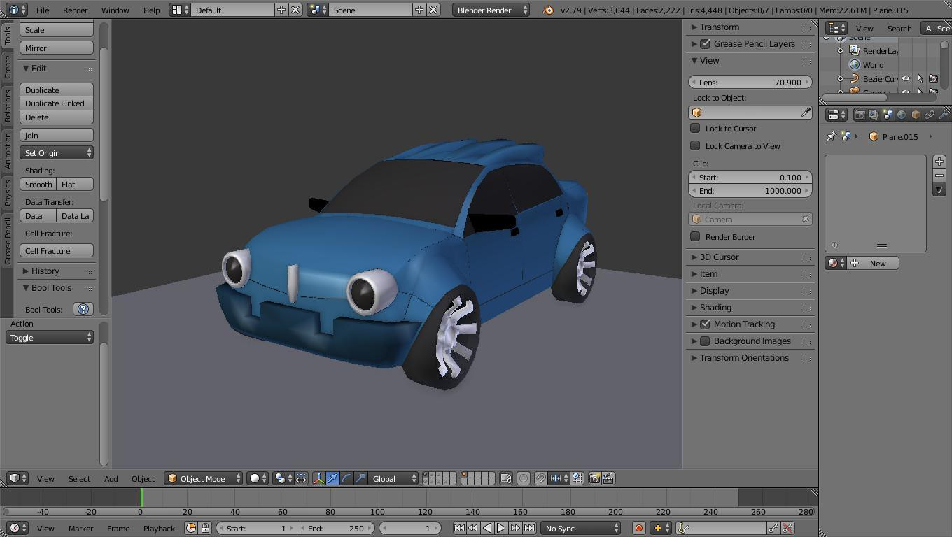952x537 pixels.
Task: Select the translate manipulator arrow icon
Action: (x=332, y=478)
